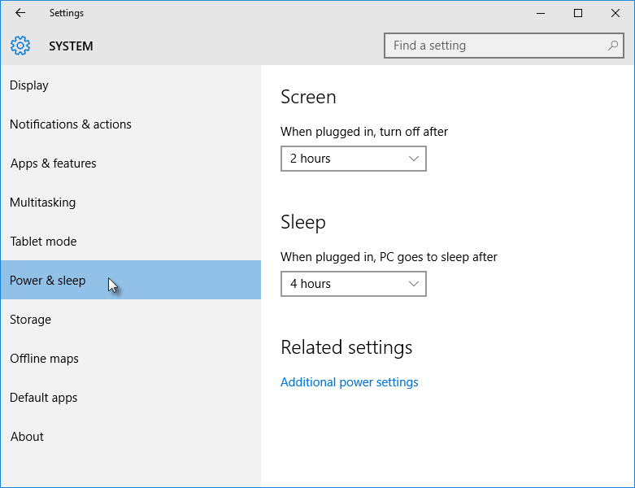Focus the Find a setting search box
This screenshot has width=635, height=488.
point(496,46)
